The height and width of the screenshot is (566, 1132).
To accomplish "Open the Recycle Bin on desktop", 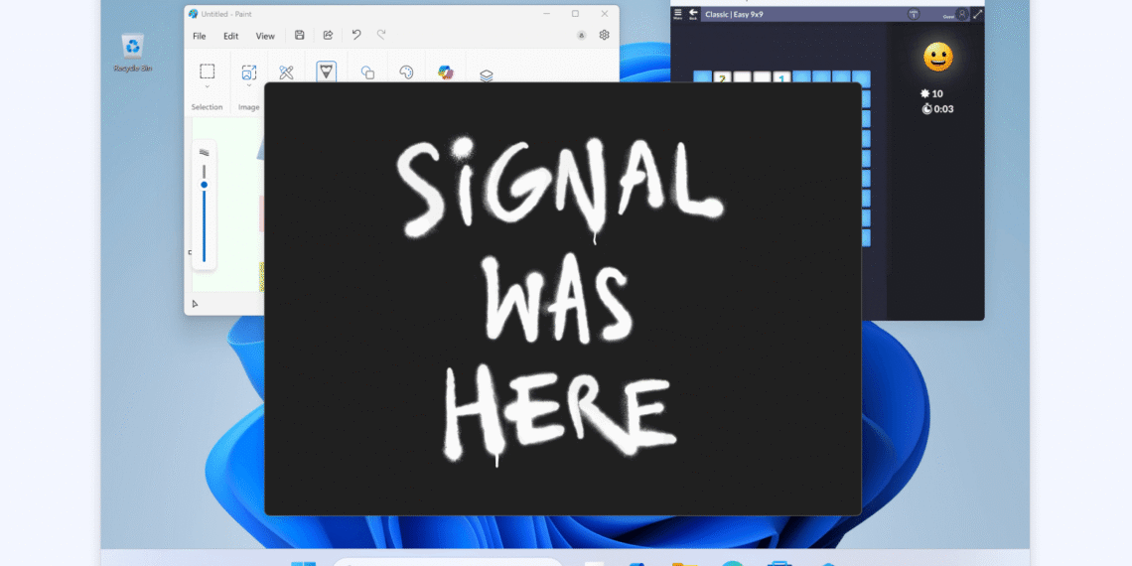I will pyautogui.click(x=132, y=52).
